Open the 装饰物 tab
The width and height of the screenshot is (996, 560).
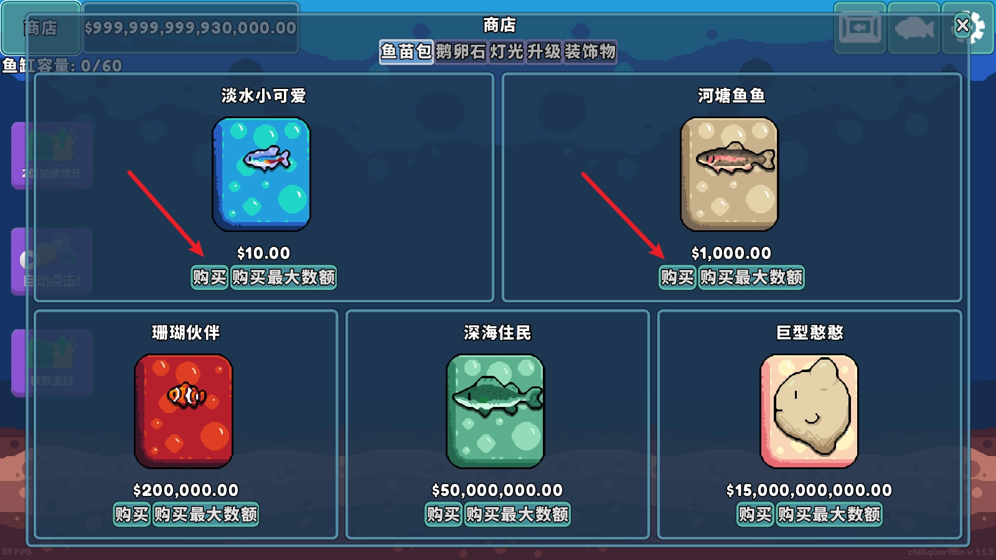point(590,52)
